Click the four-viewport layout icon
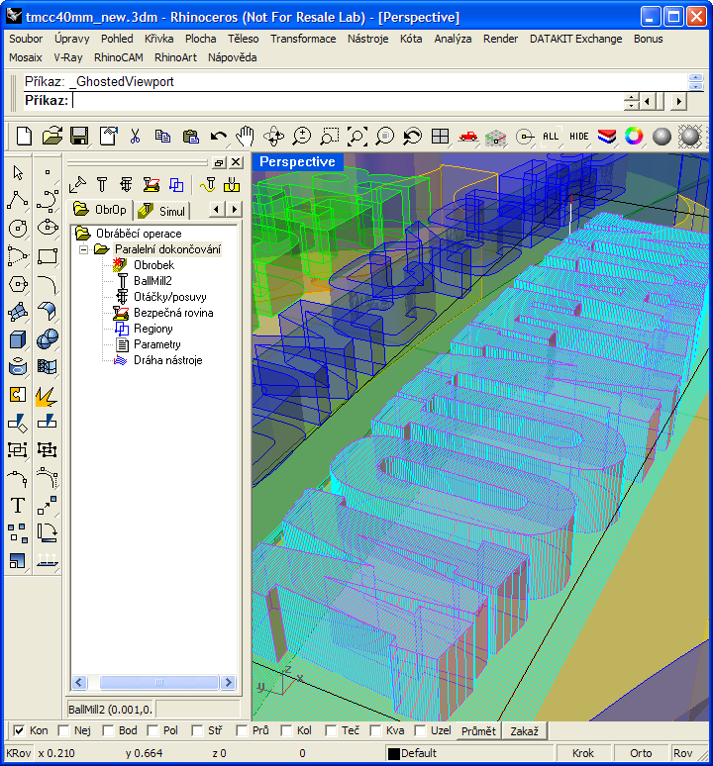The width and height of the screenshot is (713, 766). click(x=441, y=137)
